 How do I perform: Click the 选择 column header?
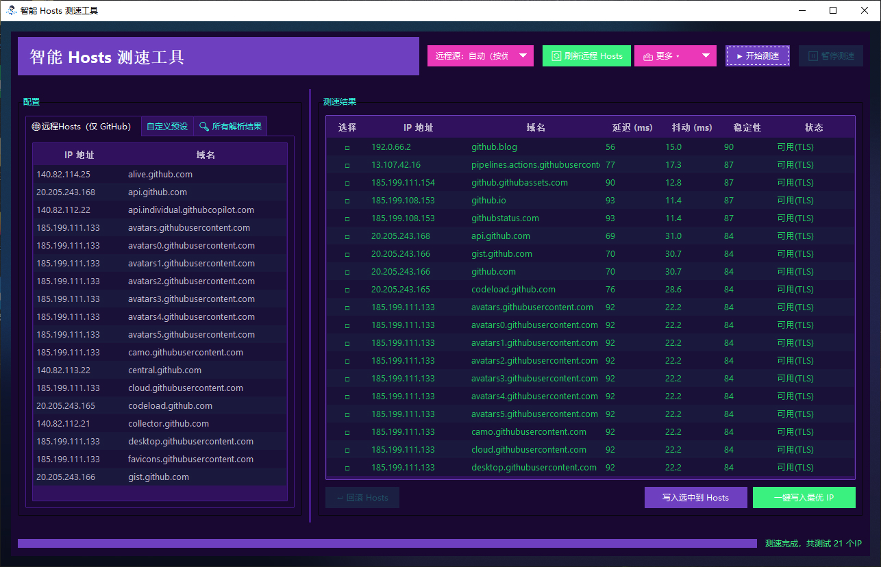point(347,127)
